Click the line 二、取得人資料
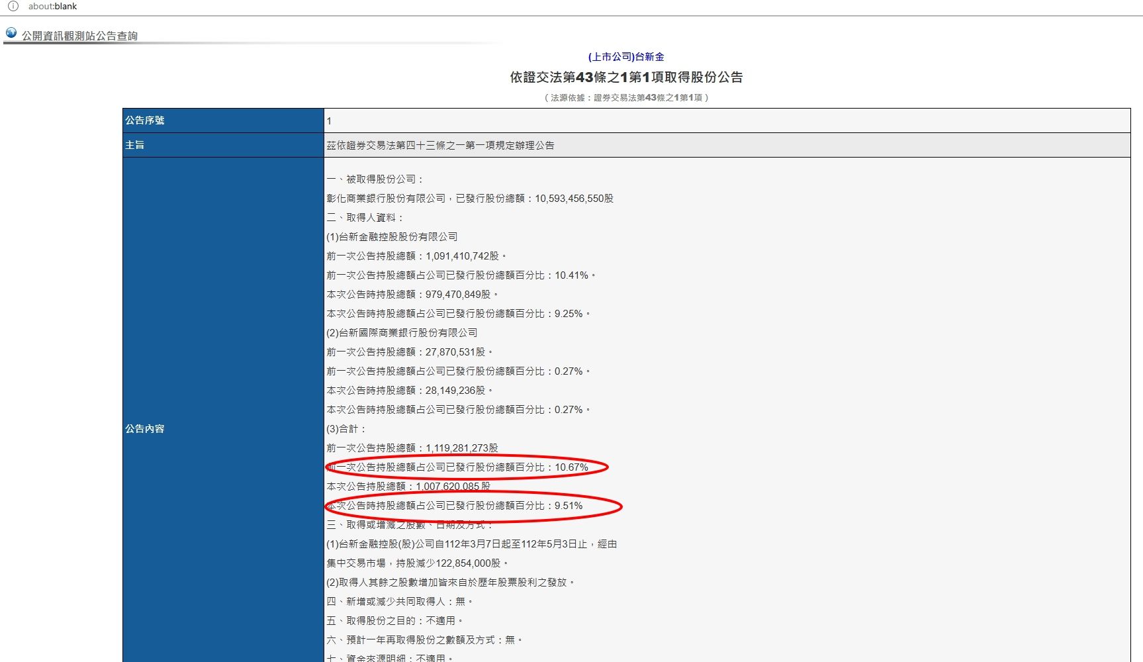Image resolution: width=1143 pixels, height=662 pixels. (365, 217)
